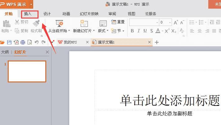Align text right
This screenshot has height=125, width=221.
(x=207, y=31)
